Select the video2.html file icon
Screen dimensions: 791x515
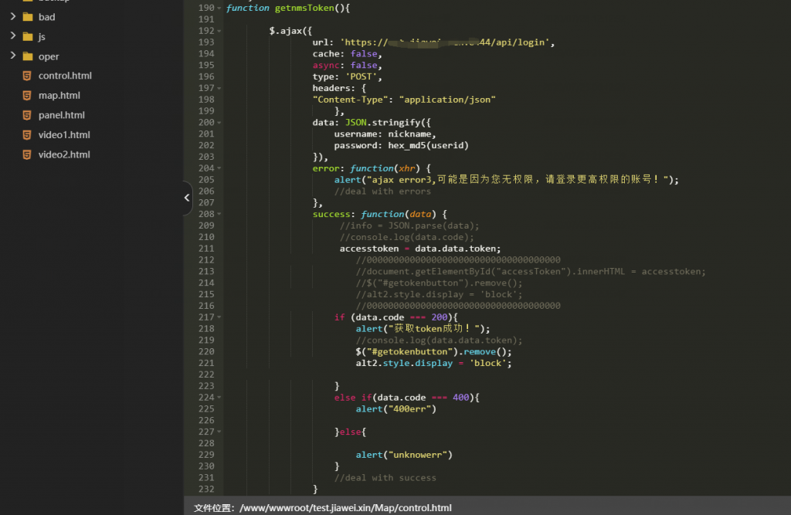point(27,154)
